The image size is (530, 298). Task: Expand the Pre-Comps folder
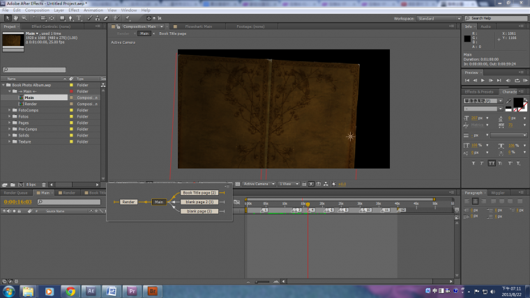(10, 129)
